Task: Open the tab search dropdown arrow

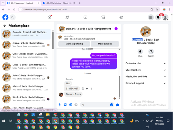Action: [x=3, y=3]
